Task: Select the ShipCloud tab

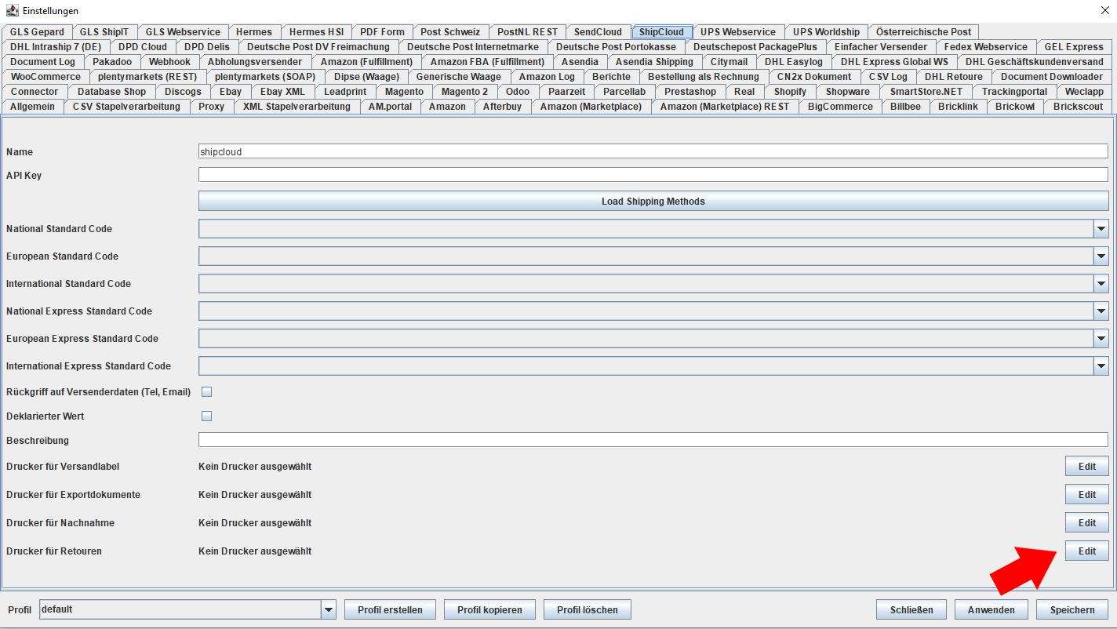Action: [661, 32]
